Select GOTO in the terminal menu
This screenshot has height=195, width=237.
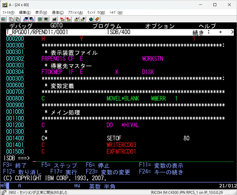(x=56, y=25)
